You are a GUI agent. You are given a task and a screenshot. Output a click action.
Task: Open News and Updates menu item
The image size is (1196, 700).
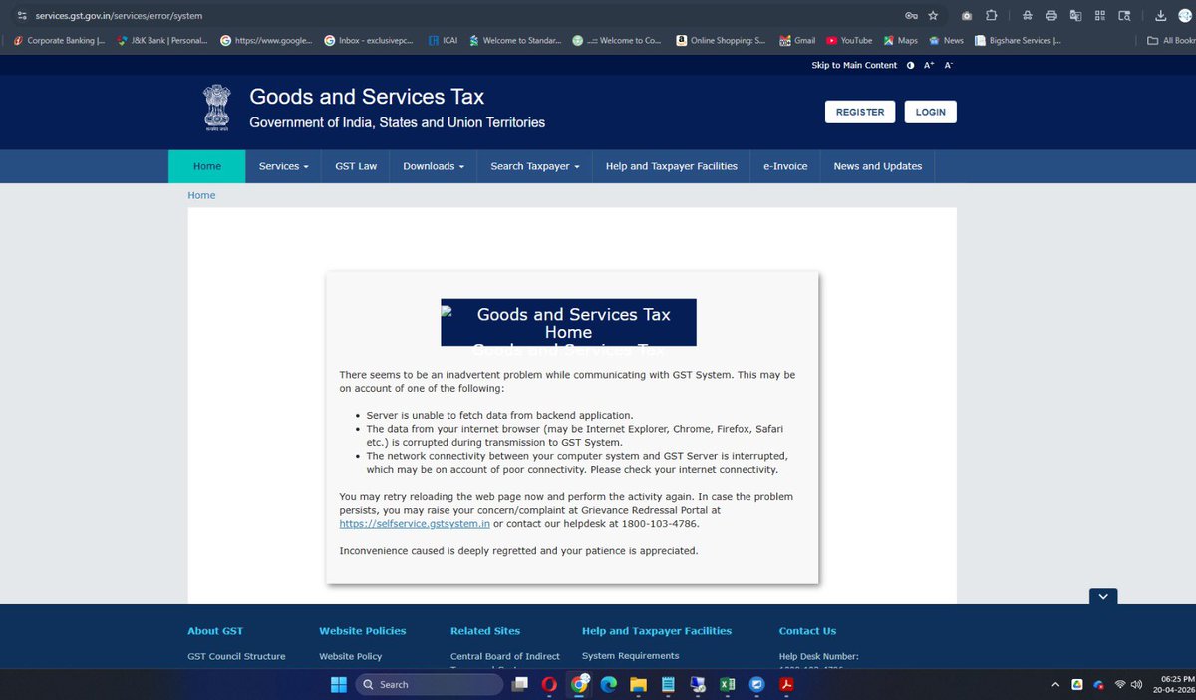878,166
